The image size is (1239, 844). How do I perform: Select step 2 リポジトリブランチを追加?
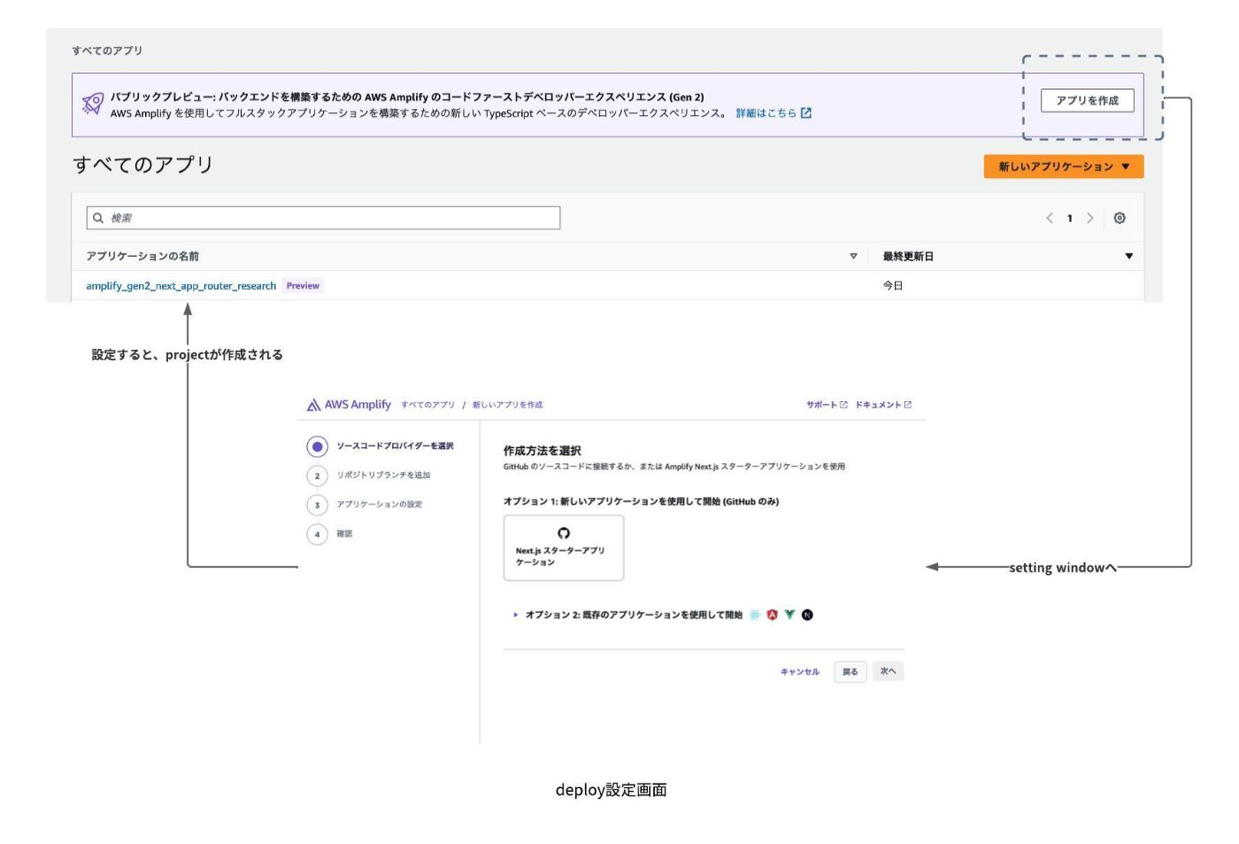[369, 476]
